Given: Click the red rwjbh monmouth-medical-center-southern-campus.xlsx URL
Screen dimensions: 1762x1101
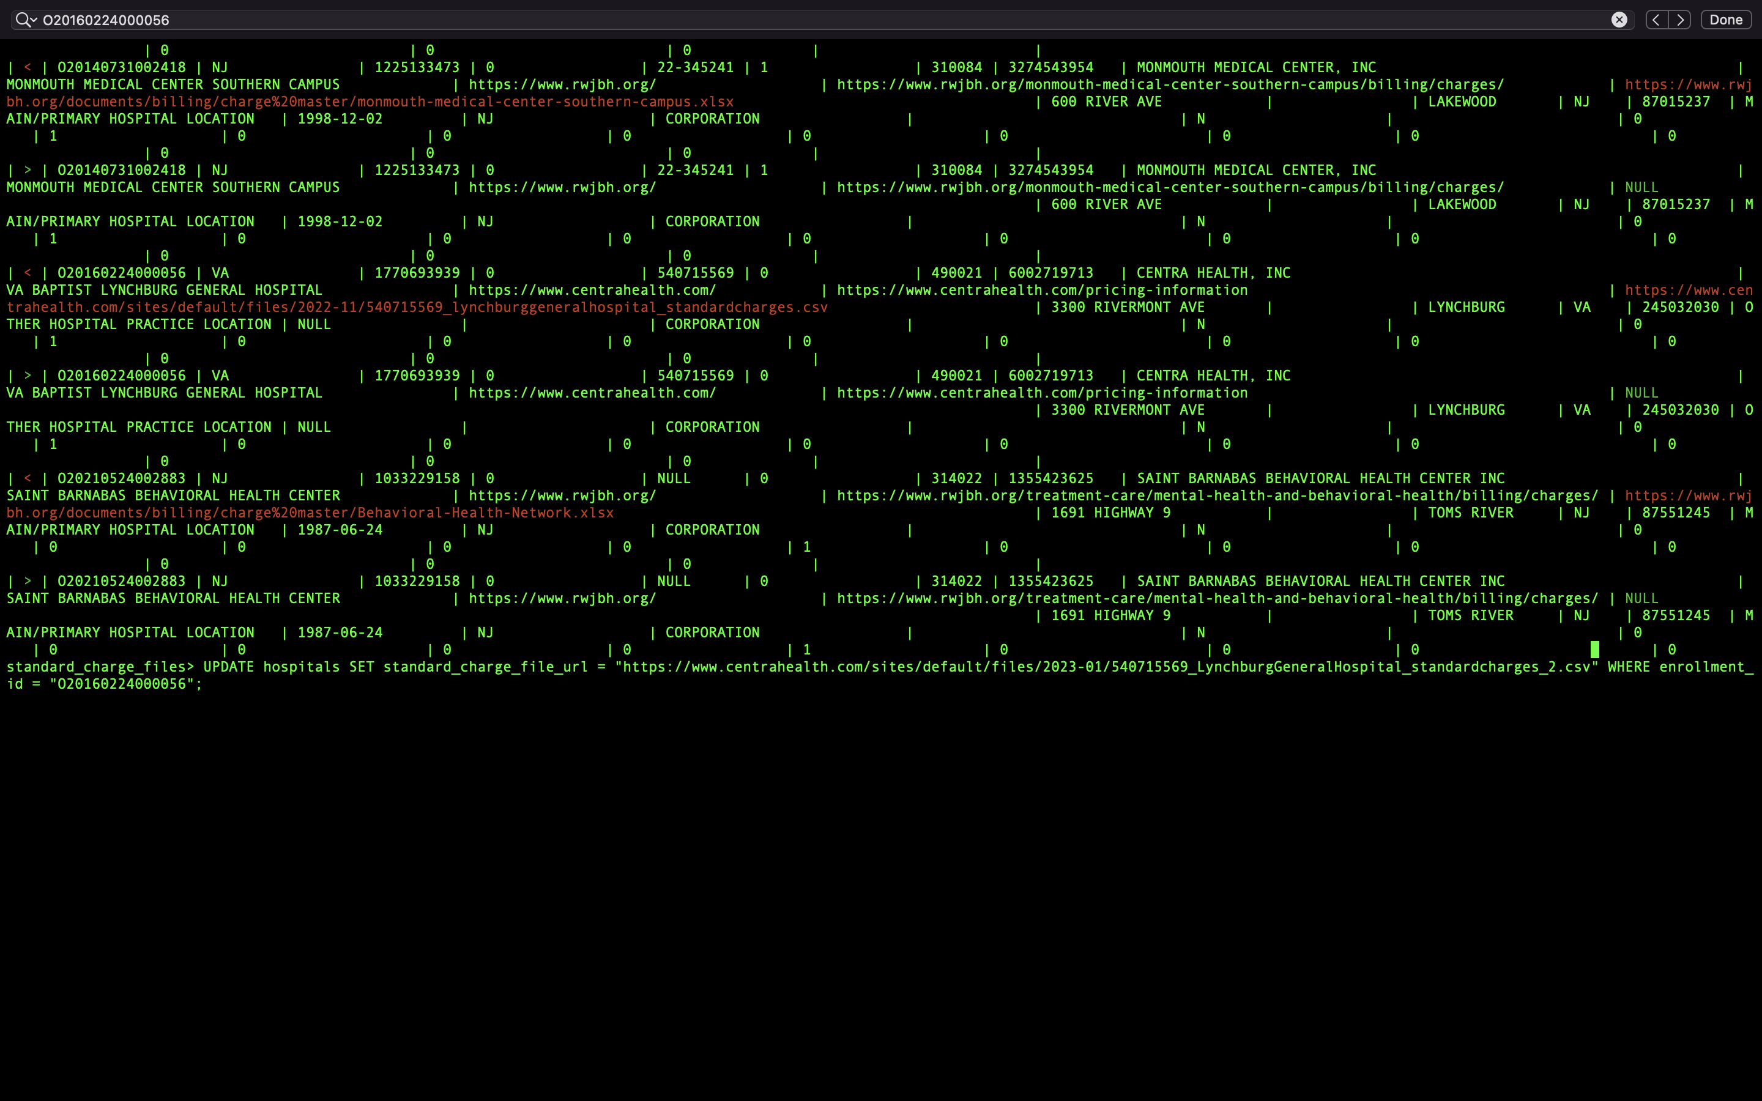Looking at the screenshot, I should coord(370,102).
